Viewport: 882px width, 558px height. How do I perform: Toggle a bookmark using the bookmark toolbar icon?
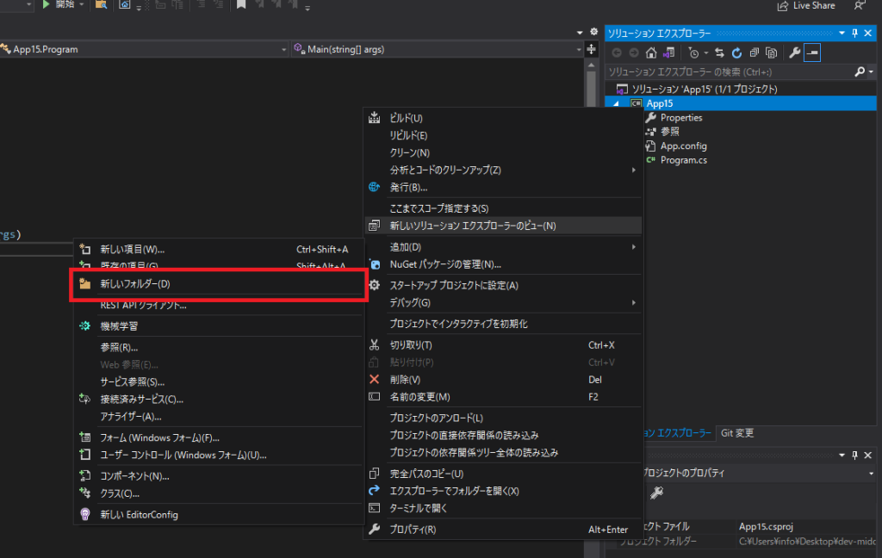pos(240,5)
